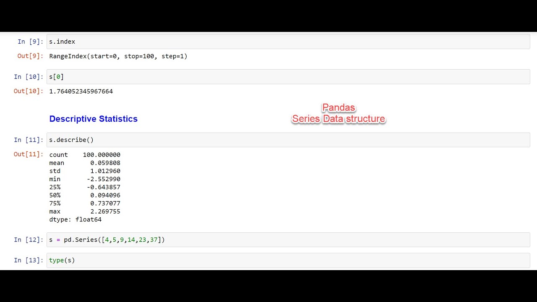Select the s[0] input cell
The width and height of the screenshot is (537, 302).
point(288,77)
